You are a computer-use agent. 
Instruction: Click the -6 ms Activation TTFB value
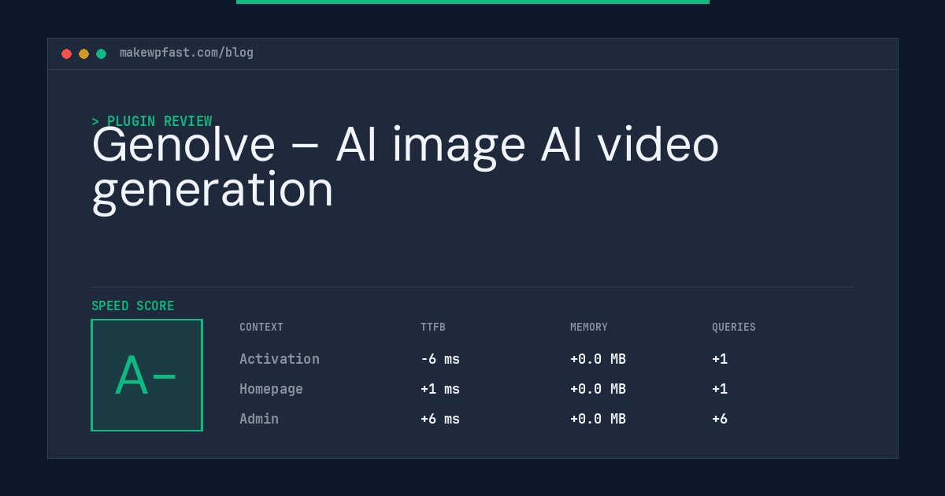[440, 359]
